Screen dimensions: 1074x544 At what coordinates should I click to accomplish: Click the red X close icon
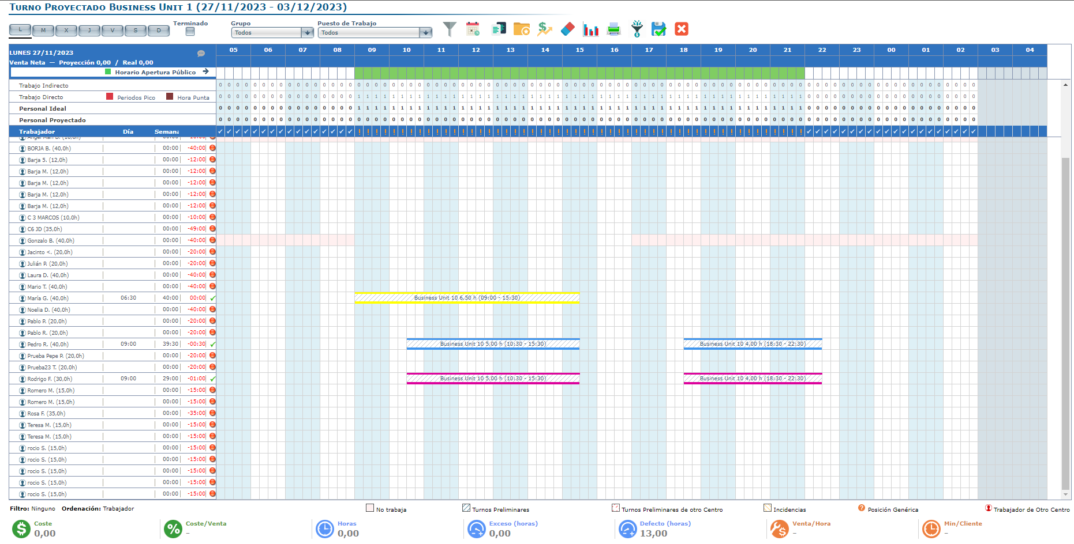click(682, 29)
